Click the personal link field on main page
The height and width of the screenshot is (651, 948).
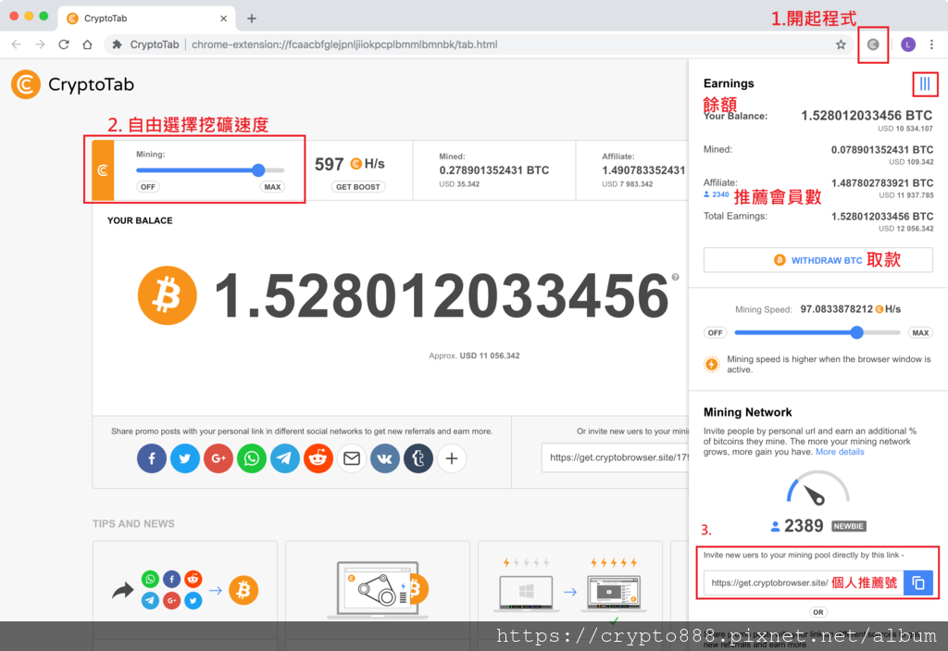pos(616,457)
